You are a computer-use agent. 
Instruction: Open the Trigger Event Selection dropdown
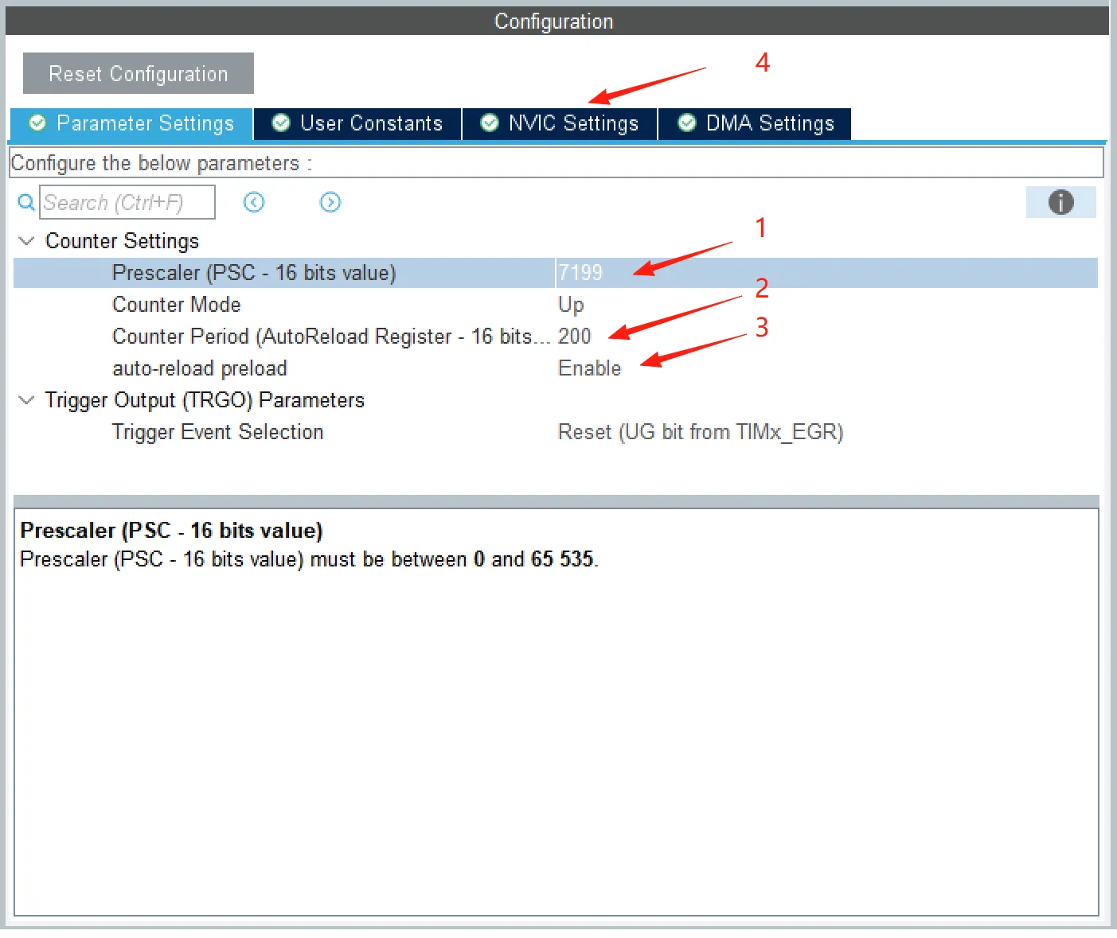tap(700, 432)
